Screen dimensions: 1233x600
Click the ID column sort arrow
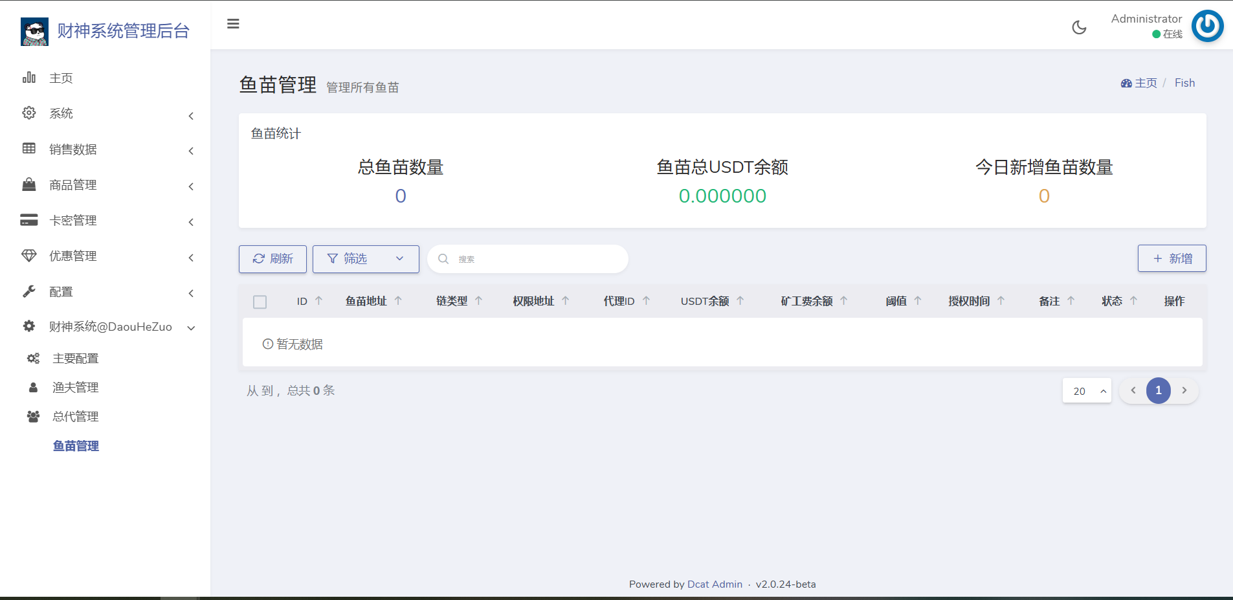point(318,301)
